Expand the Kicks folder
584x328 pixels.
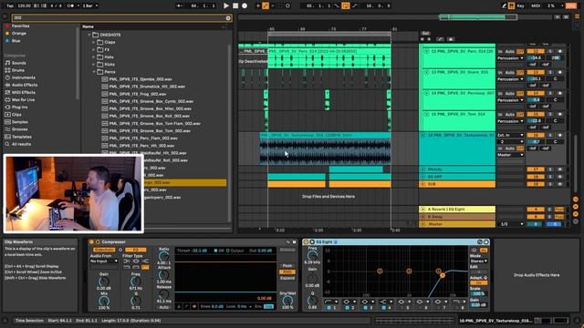click(x=94, y=65)
